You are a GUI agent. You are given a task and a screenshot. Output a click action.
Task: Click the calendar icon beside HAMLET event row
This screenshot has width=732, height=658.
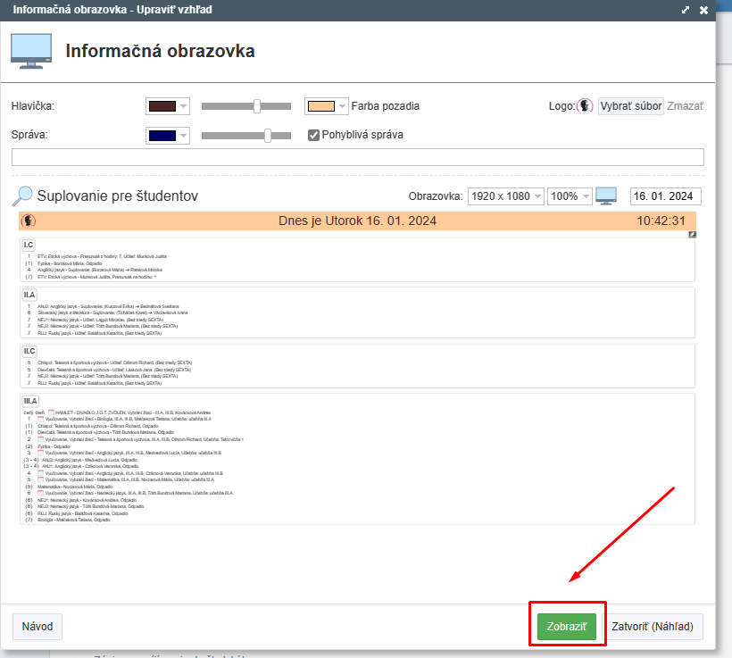(x=51, y=412)
